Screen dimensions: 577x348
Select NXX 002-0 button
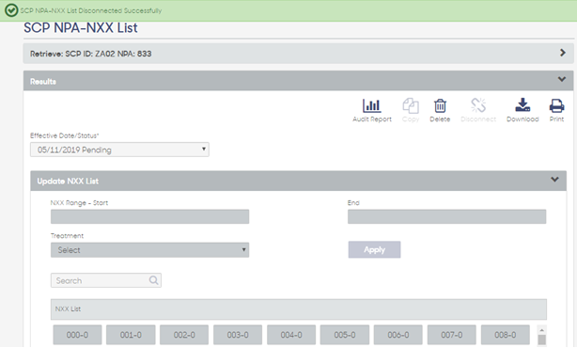click(x=184, y=335)
